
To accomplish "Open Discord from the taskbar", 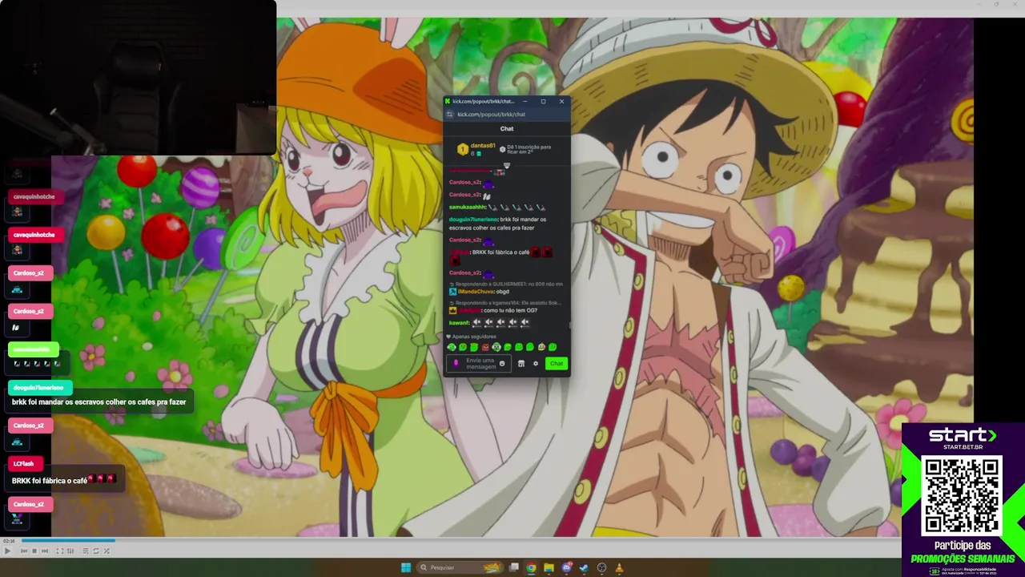I will pos(566,567).
